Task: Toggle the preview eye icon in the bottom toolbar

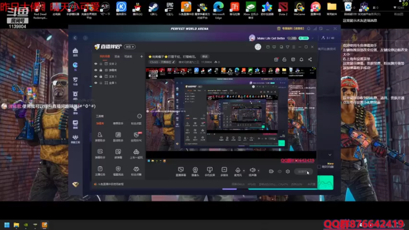Action: [x=280, y=171]
